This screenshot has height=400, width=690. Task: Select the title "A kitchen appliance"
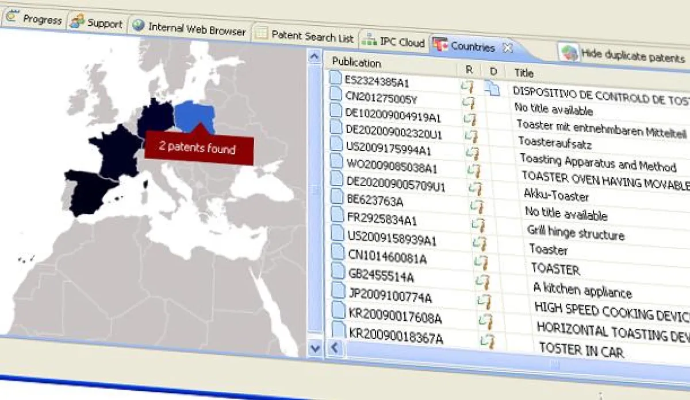(x=582, y=290)
